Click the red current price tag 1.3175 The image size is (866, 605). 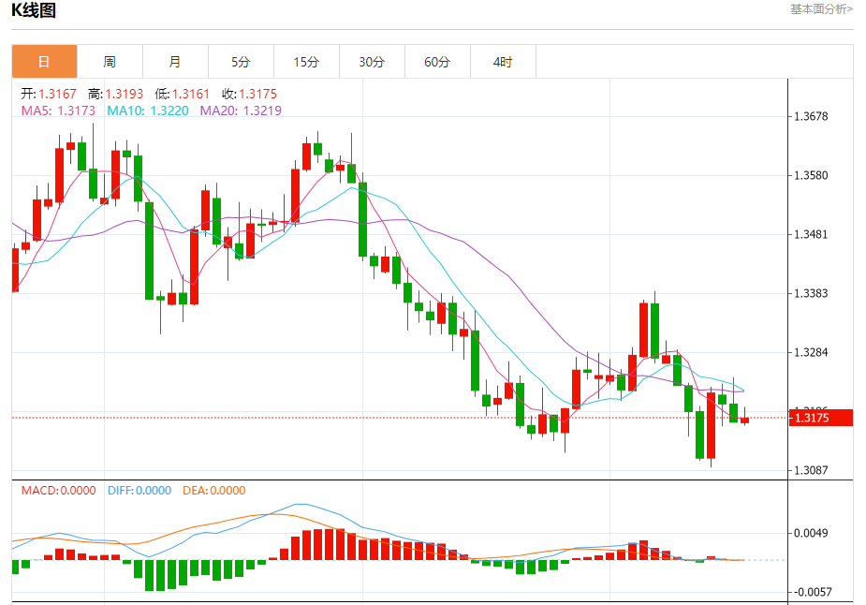pos(821,418)
